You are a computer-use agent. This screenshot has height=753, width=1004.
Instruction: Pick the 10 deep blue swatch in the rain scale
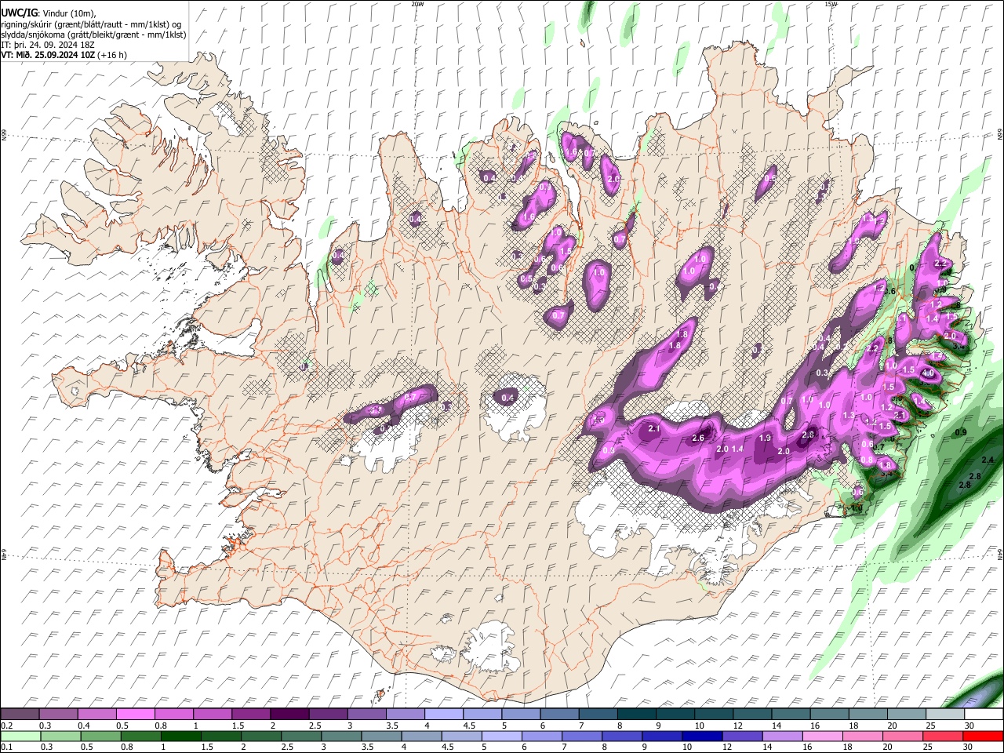coord(701,736)
